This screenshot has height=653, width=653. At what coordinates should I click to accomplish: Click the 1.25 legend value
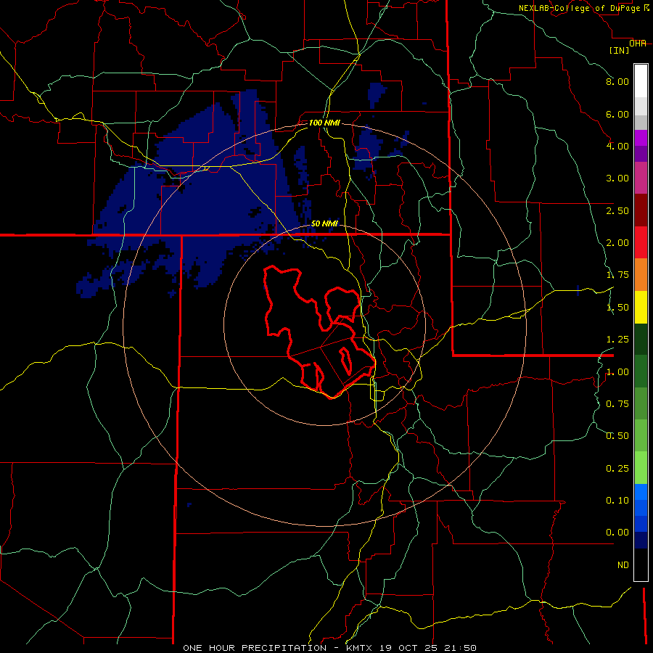pyautogui.click(x=617, y=340)
